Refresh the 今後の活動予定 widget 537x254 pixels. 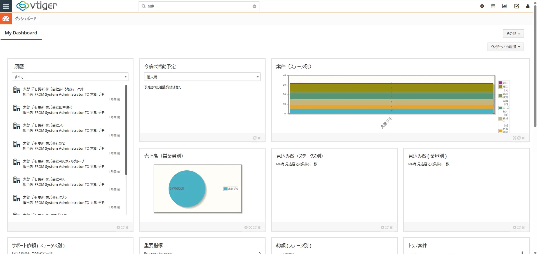click(x=255, y=138)
